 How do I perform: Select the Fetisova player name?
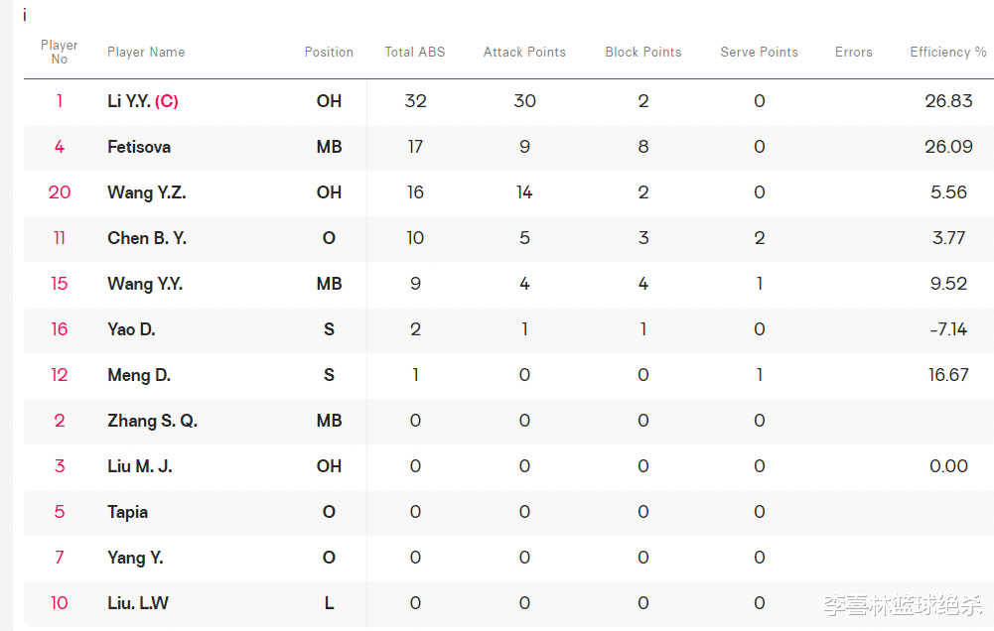[139, 147]
